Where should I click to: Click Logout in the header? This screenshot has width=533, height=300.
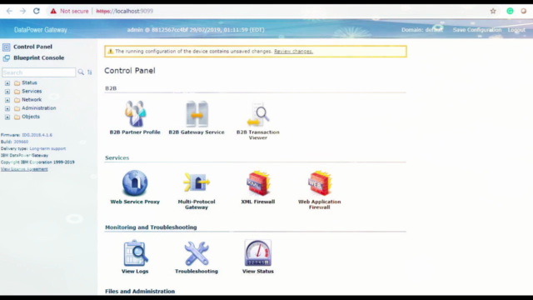point(516,30)
